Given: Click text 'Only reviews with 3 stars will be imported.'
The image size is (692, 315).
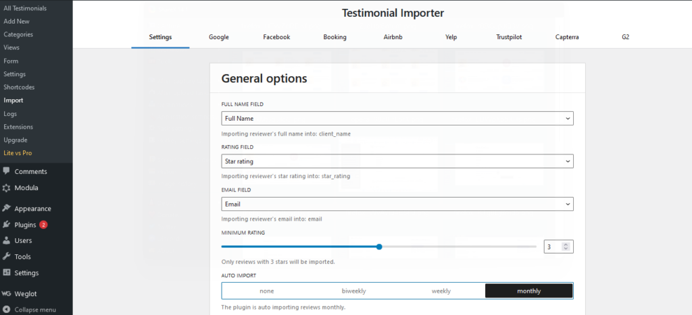Looking at the screenshot, I should [278, 262].
